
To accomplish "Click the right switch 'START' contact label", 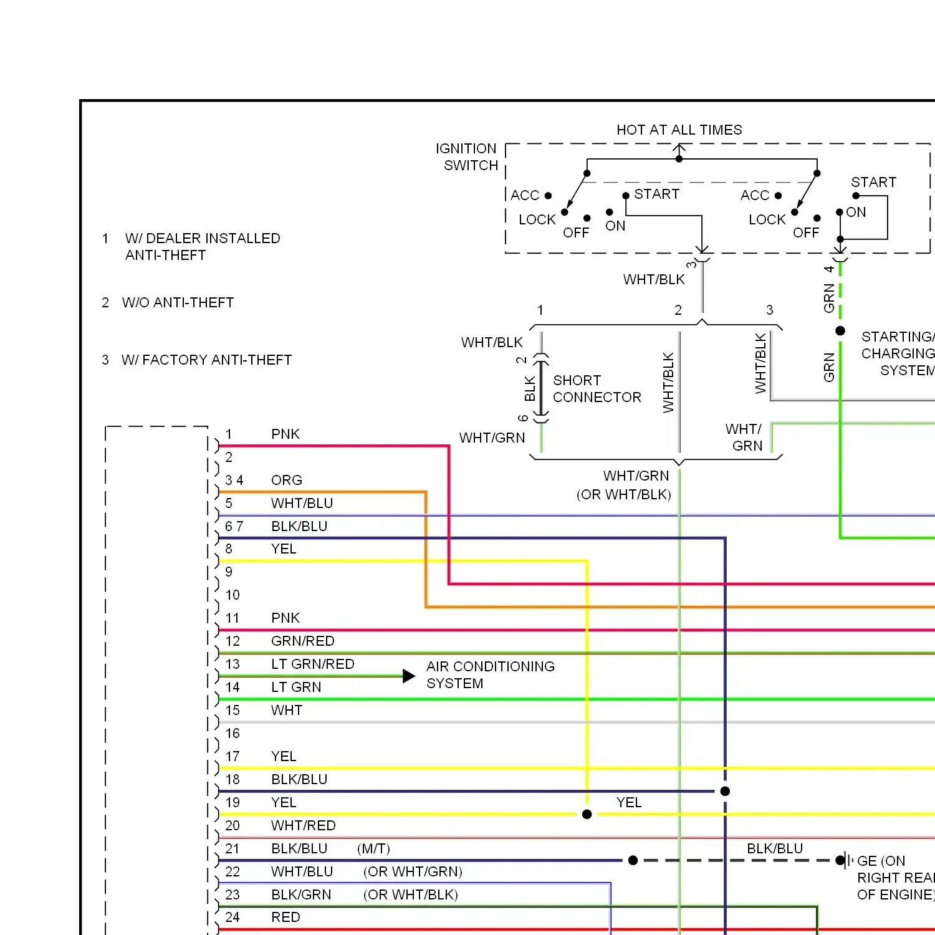I will (873, 182).
